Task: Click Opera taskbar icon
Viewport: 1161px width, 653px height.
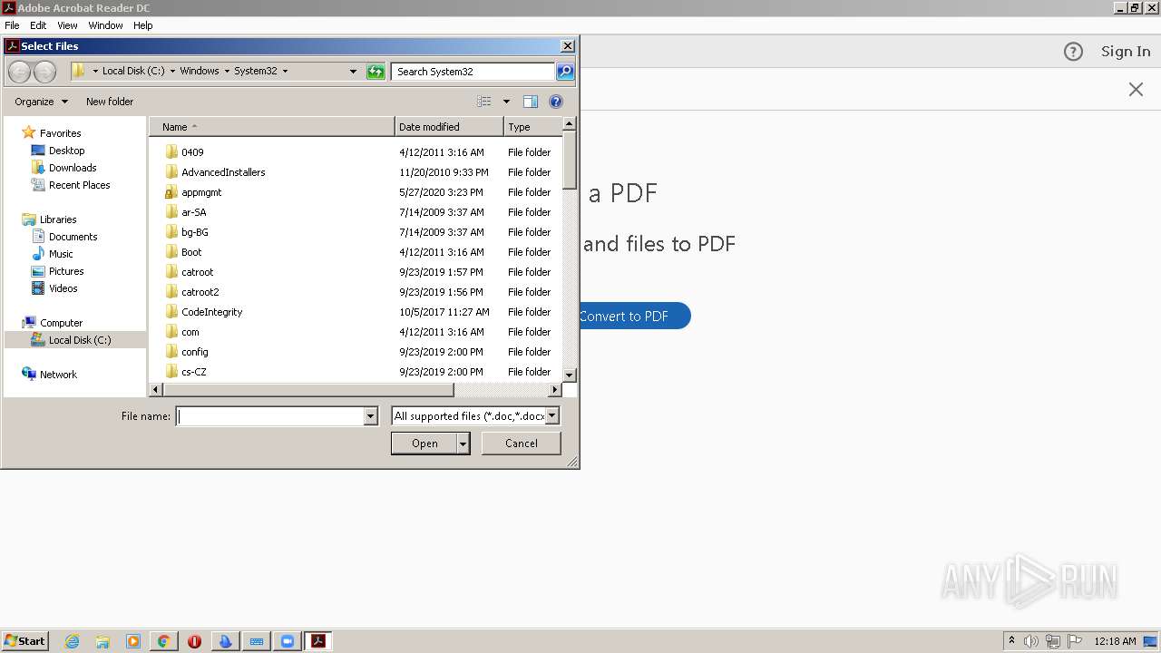Action: (194, 641)
